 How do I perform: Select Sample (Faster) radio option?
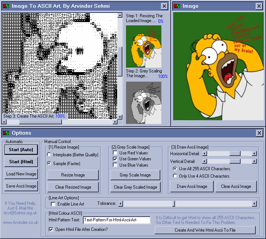[49, 163]
